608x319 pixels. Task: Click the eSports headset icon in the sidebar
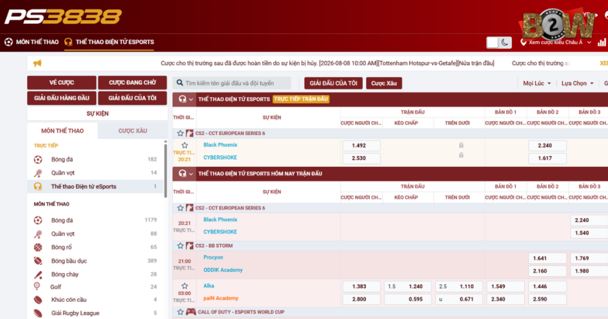[38, 187]
